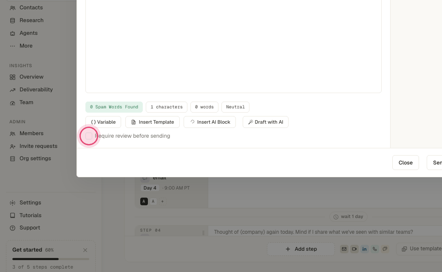Click the 0 words counter
Viewport: 442px width, 272px height.
pos(204,107)
